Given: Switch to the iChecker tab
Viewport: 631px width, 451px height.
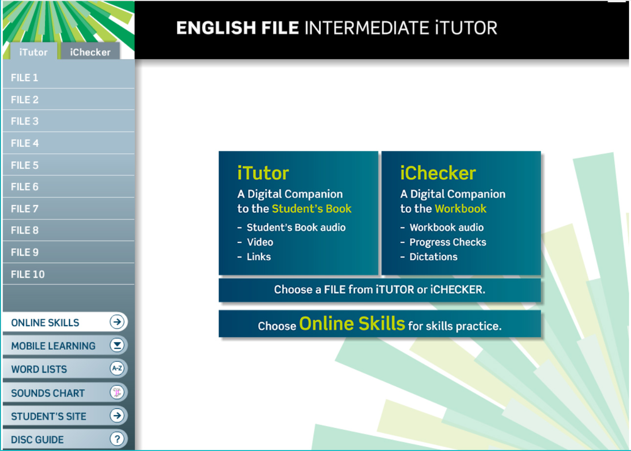Looking at the screenshot, I should click(x=90, y=51).
